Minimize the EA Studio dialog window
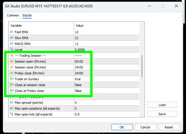 pos(150,6)
